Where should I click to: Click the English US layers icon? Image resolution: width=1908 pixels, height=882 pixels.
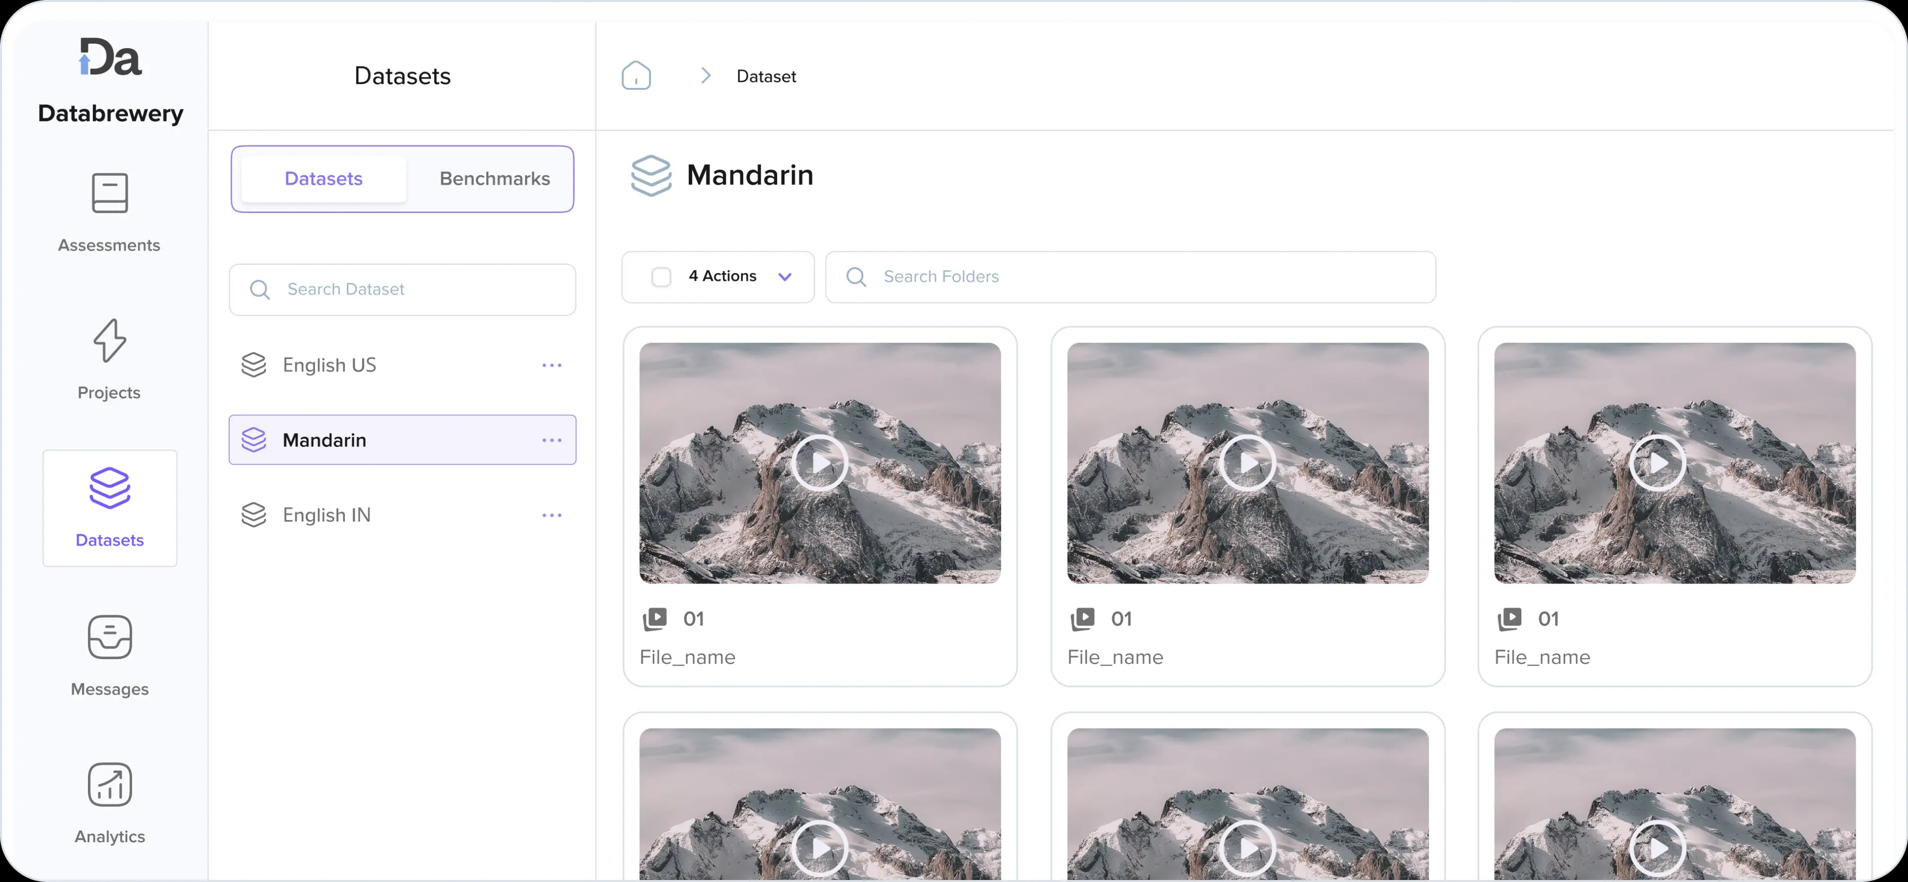[253, 365]
